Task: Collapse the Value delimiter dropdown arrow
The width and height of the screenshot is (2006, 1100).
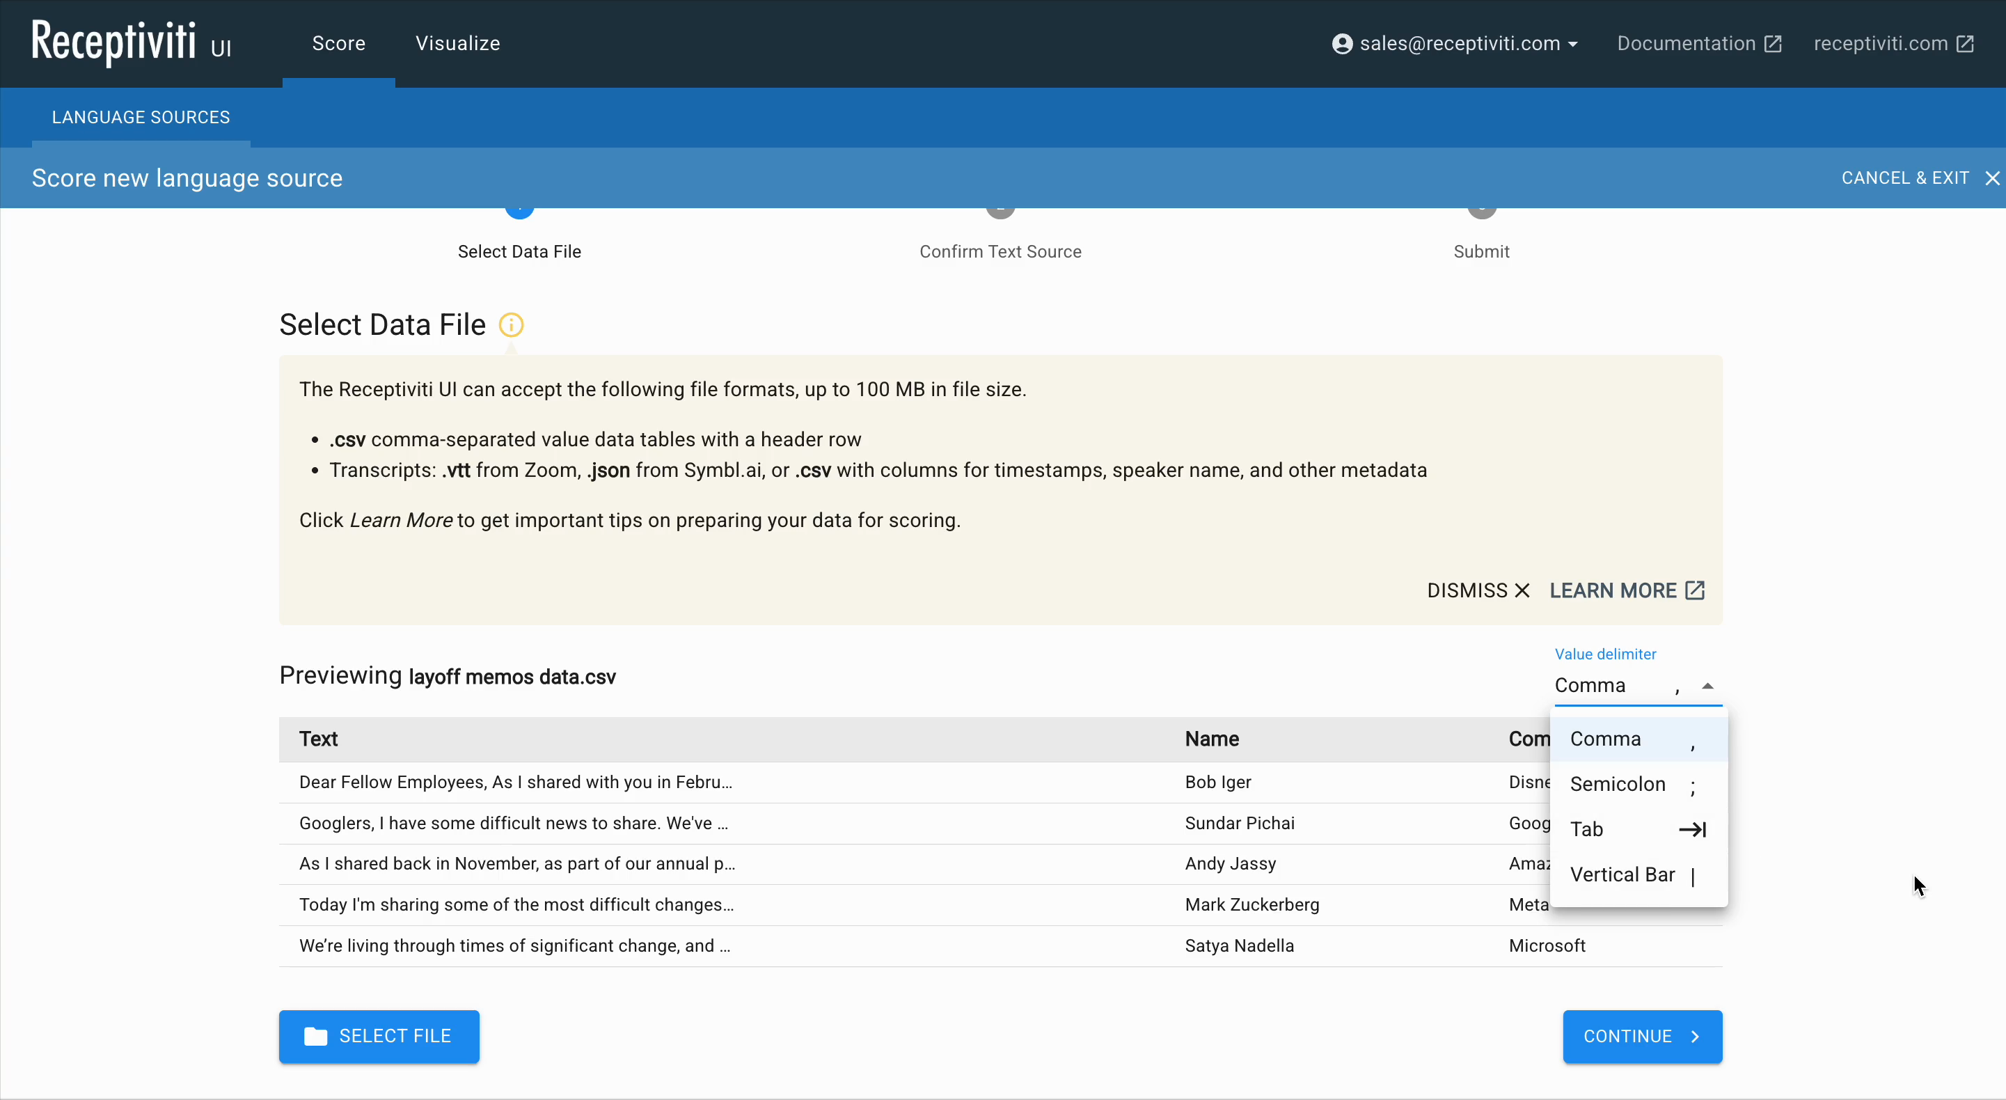Action: click(x=1707, y=686)
